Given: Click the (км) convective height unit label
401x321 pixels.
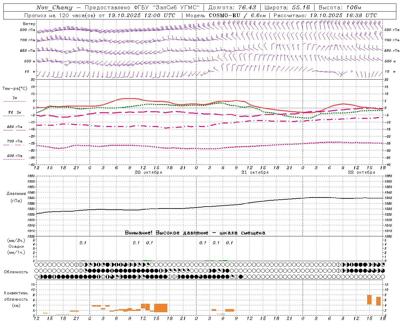Looking at the screenshot, I should tap(16, 305).
